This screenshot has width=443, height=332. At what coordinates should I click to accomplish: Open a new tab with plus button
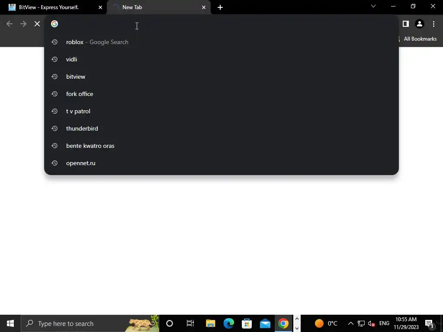coord(220,7)
